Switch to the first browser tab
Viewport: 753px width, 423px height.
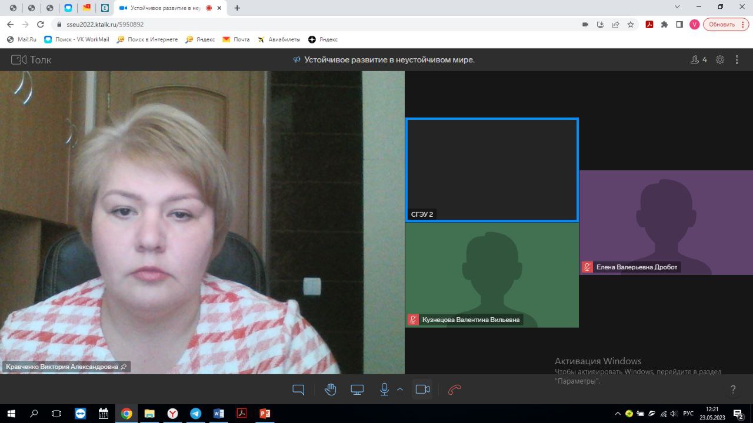13,8
